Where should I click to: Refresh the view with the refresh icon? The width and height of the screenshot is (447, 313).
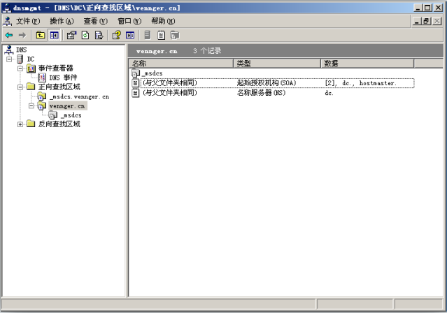(85, 35)
